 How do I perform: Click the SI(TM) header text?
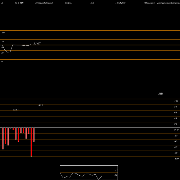click(x=68, y=3)
